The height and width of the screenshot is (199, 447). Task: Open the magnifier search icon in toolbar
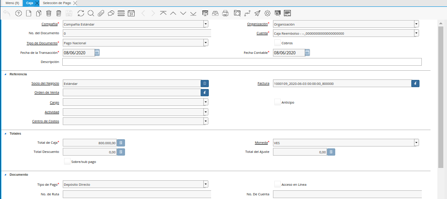pos(91,13)
